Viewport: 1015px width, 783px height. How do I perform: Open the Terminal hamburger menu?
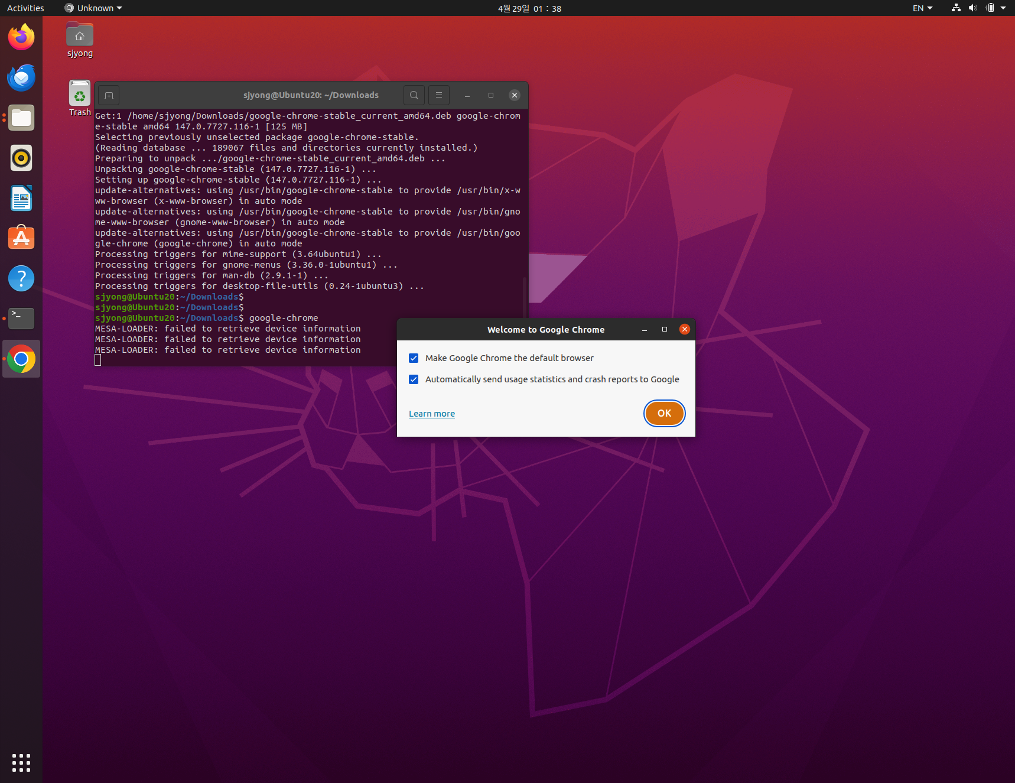439,95
